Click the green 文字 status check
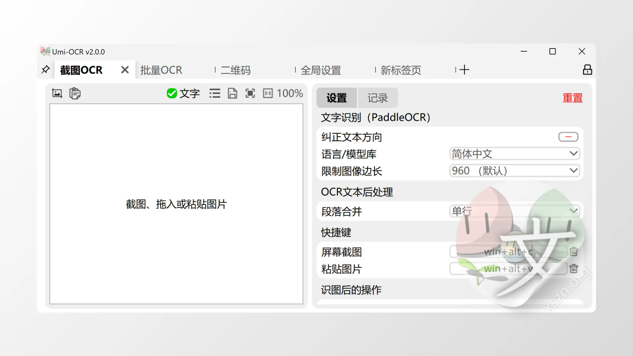 point(171,93)
